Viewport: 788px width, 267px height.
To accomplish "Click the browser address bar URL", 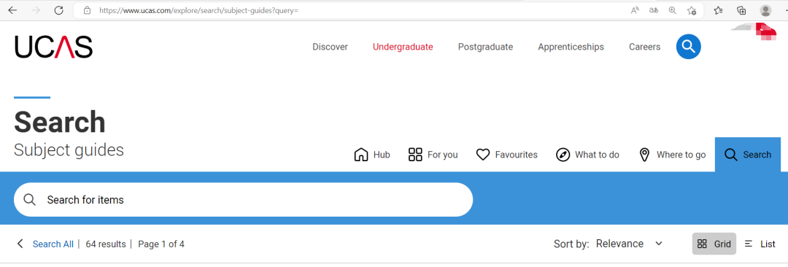I will tap(198, 10).
